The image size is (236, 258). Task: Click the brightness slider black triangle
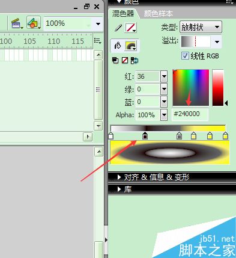pos(226,103)
